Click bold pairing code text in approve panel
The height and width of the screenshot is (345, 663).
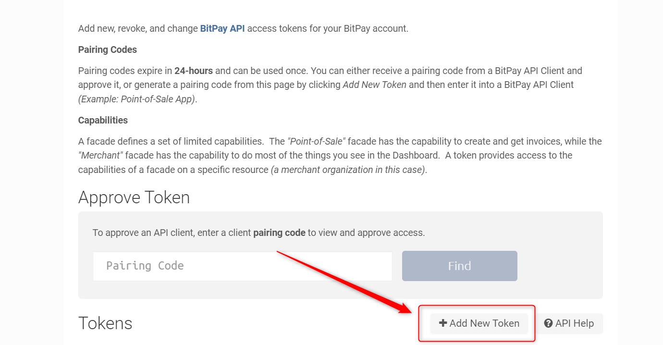279,233
